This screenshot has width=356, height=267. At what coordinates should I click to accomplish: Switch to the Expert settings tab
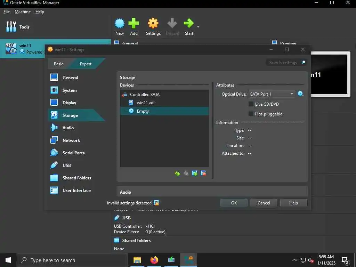(86, 64)
